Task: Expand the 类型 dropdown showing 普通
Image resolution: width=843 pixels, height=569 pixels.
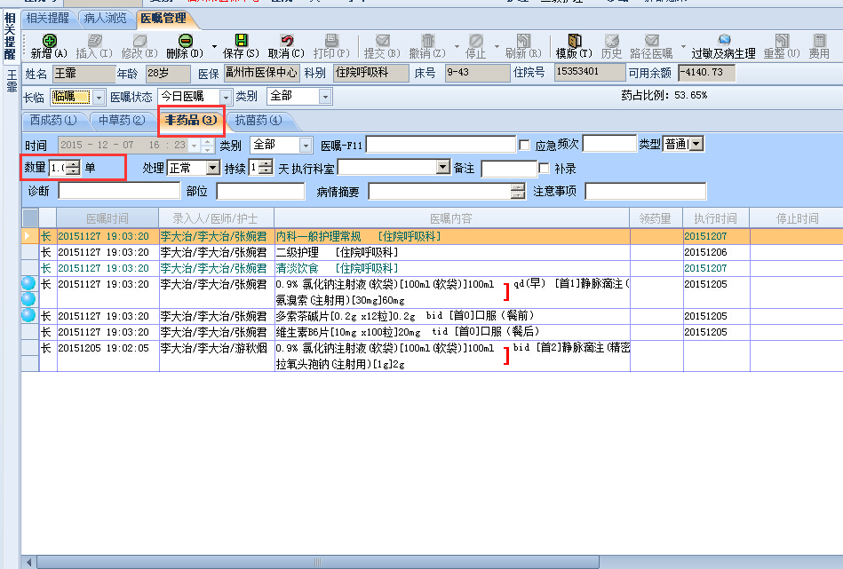Action: pyautogui.click(x=696, y=144)
